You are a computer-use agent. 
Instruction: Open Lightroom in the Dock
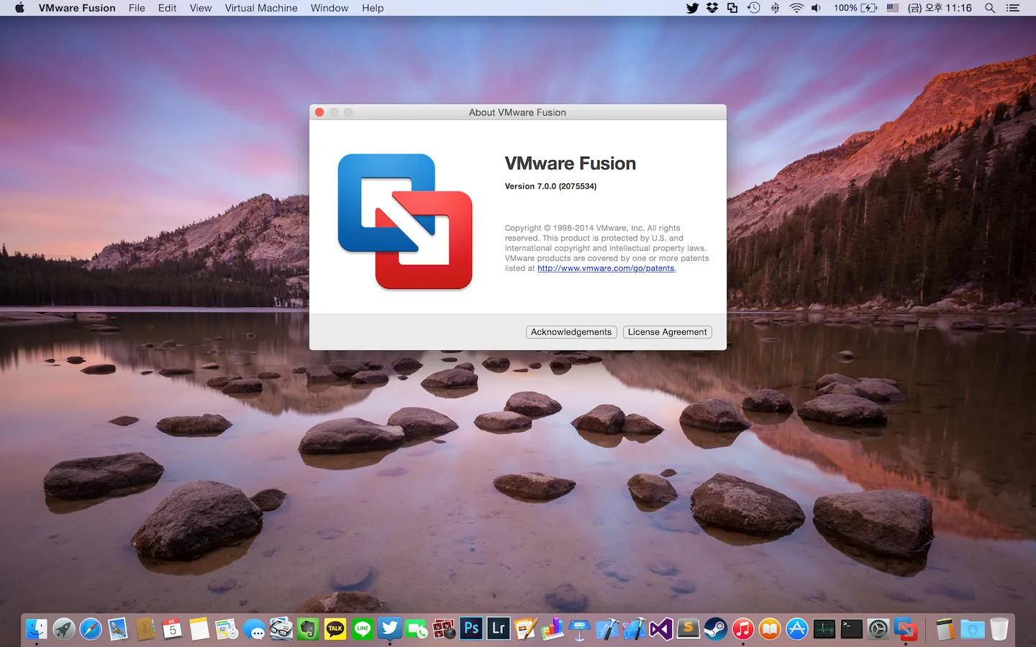[x=498, y=628]
